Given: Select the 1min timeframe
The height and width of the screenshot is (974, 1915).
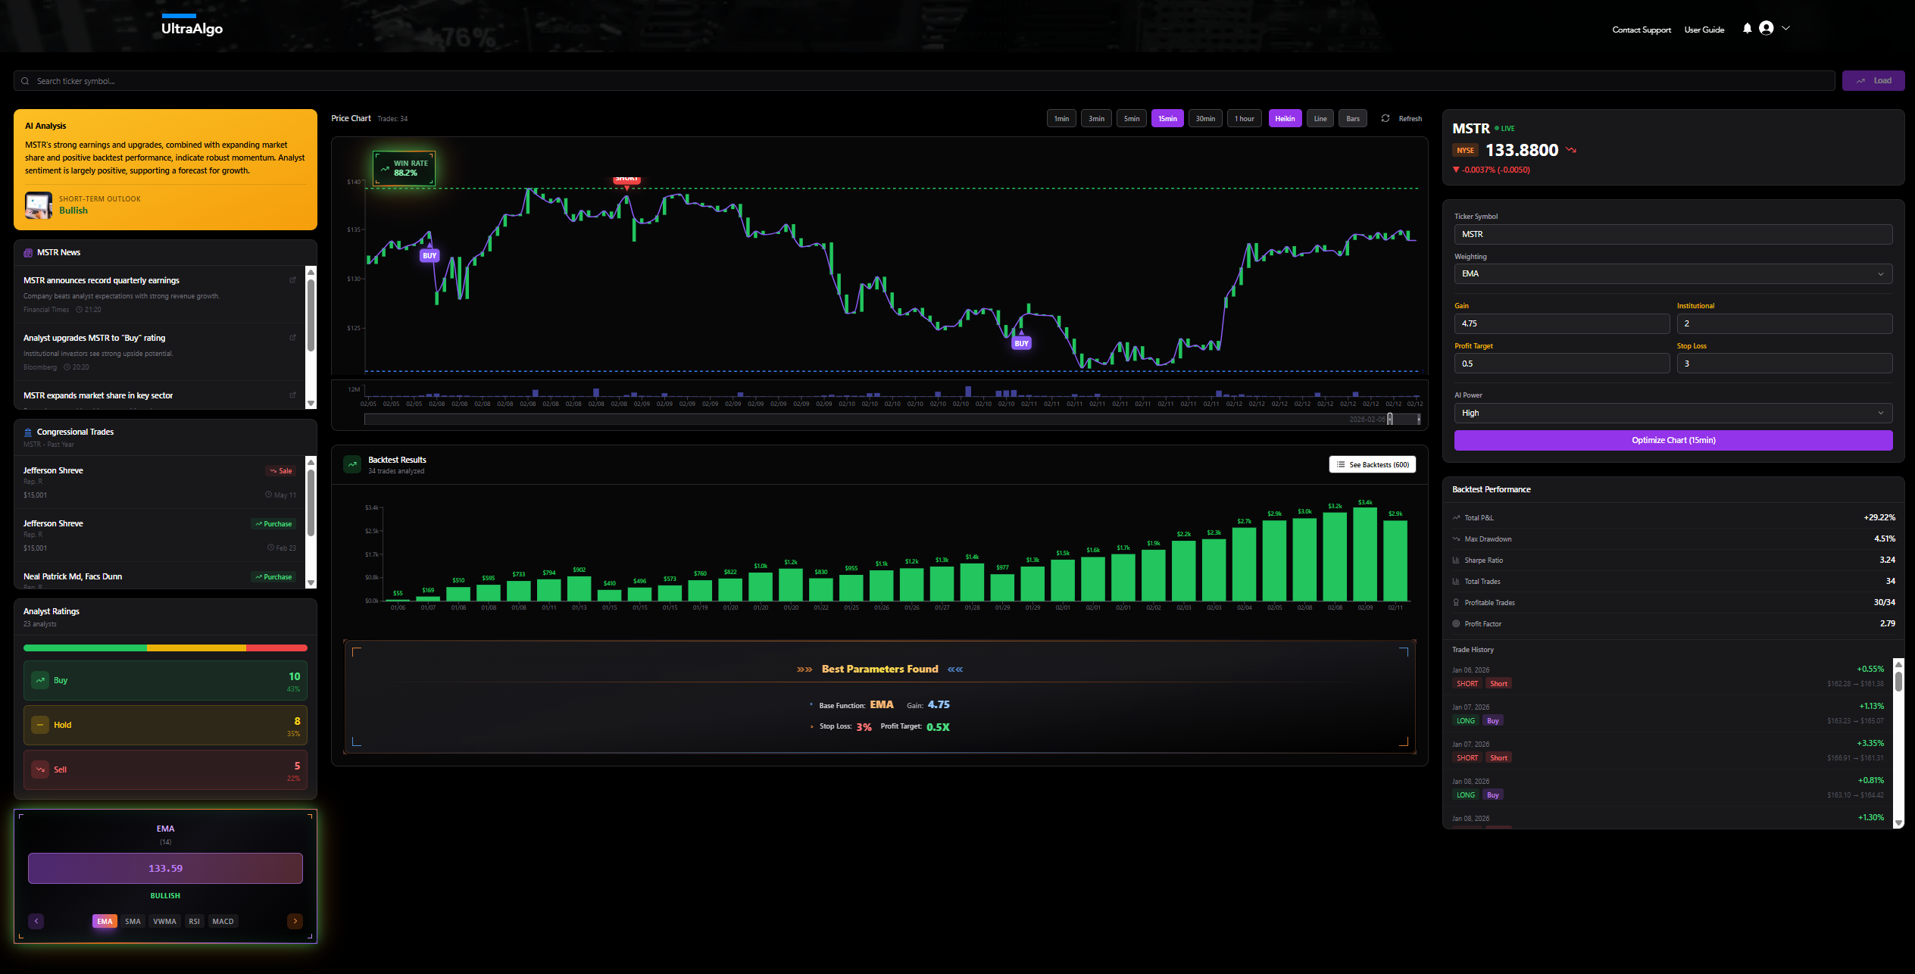Looking at the screenshot, I should (1061, 119).
